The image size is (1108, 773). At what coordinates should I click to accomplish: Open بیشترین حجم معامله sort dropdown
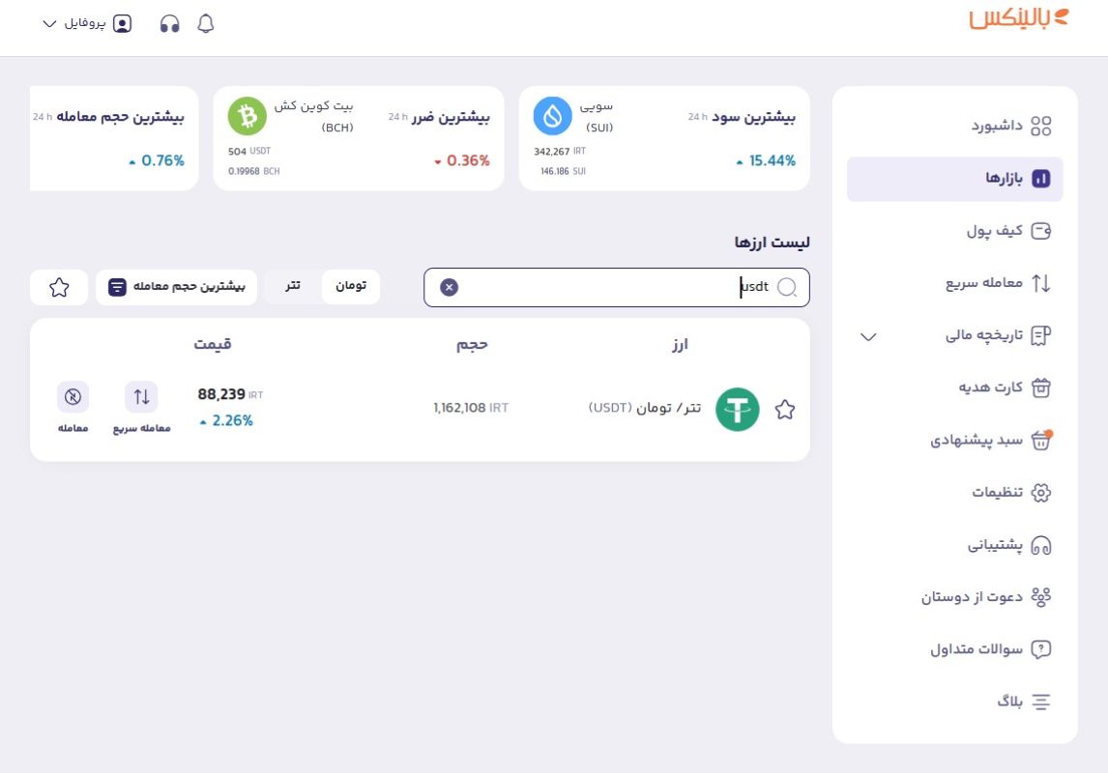pos(177,287)
